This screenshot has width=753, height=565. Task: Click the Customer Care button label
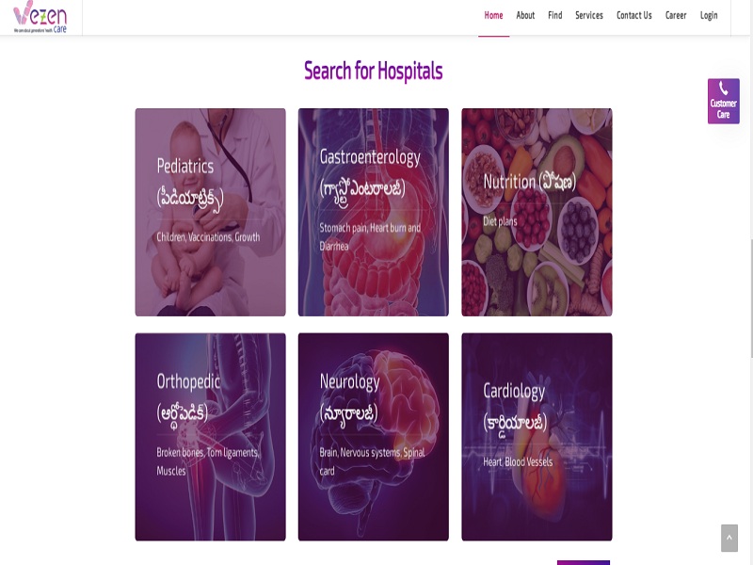[723, 109]
